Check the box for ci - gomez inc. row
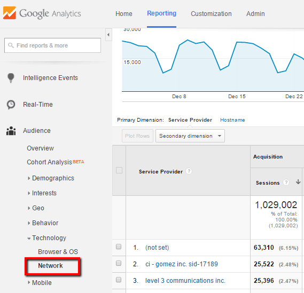Screen dimensions: 304x293 click(x=119, y=263)
